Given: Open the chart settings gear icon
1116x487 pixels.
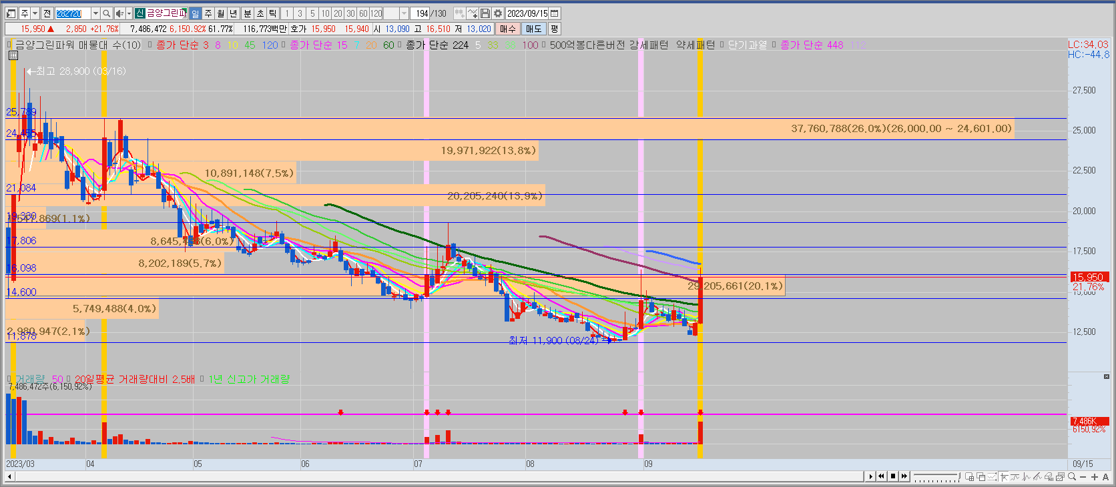Looking at the screenshot, I should 498,13.
